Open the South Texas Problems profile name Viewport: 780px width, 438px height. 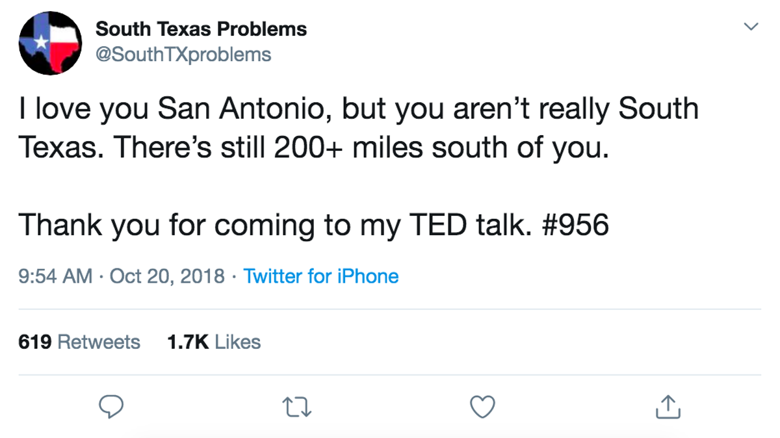coord(201,29)
